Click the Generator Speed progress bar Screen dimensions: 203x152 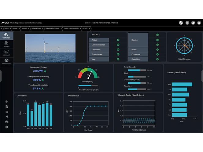pyautogui.click(x=137, y=83)
